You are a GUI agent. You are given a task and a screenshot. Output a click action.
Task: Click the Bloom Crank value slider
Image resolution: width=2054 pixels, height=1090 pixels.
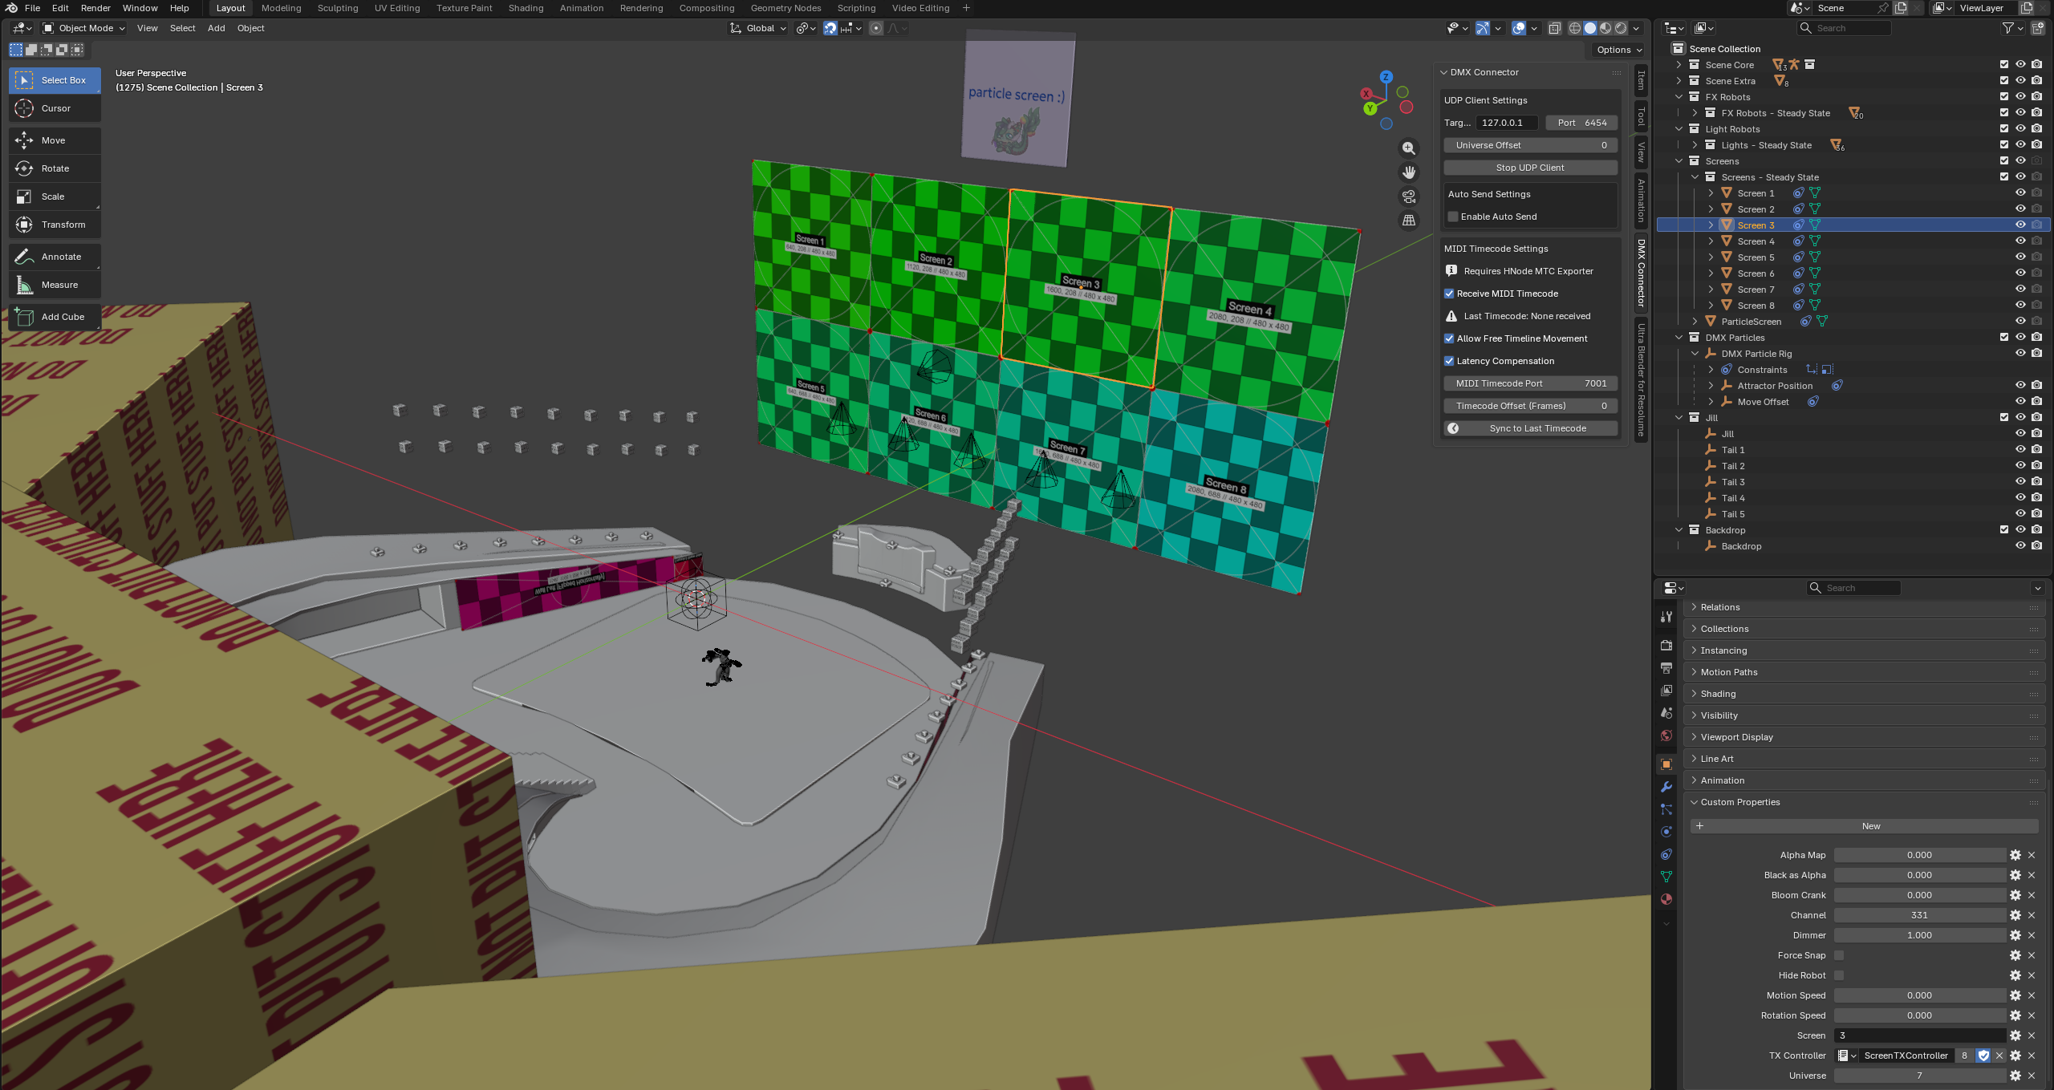(x=1919, y=895)
